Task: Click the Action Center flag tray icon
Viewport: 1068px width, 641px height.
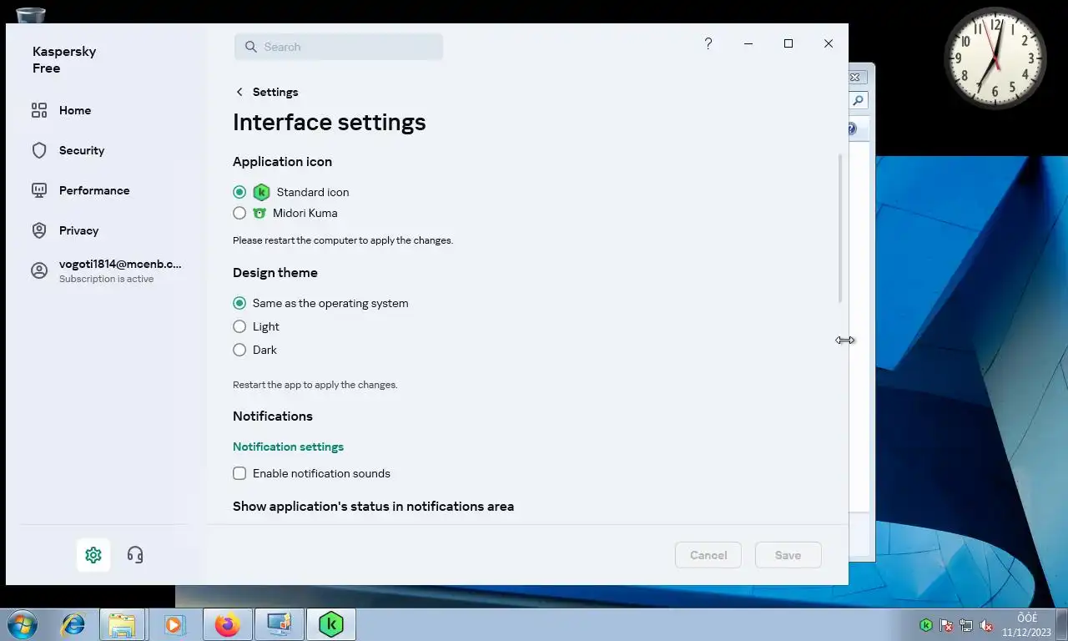Action: pos(946,625)
